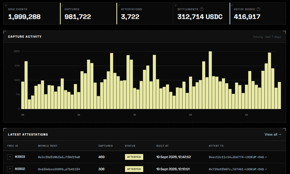Viewport: 290px width, 174px height.
Task: Open tree ID #3903
Action: point(20,157)
